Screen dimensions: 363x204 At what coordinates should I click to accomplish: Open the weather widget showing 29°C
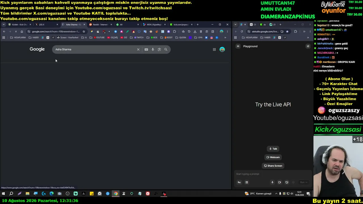(258, 194)
